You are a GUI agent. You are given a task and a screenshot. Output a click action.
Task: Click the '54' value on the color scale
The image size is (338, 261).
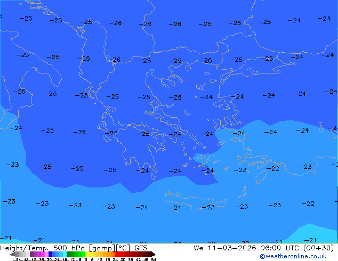[x=154, y=260]
